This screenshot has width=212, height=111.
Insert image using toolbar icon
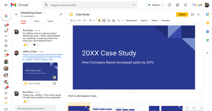109,21
